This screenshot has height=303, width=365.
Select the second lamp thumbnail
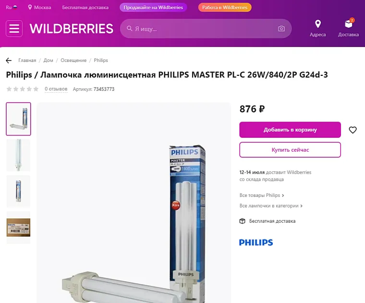pyautogui.click(x=18, y=155)
